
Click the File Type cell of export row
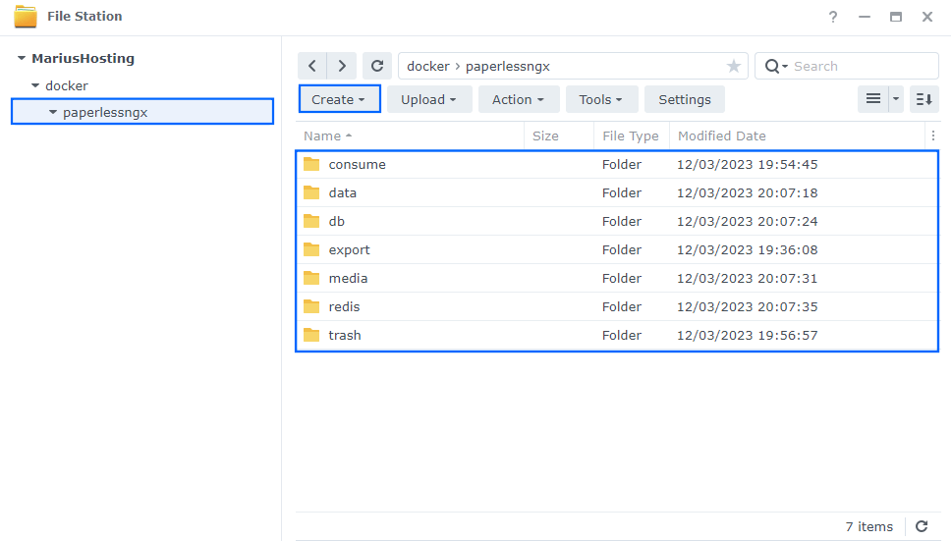(622, 249)
